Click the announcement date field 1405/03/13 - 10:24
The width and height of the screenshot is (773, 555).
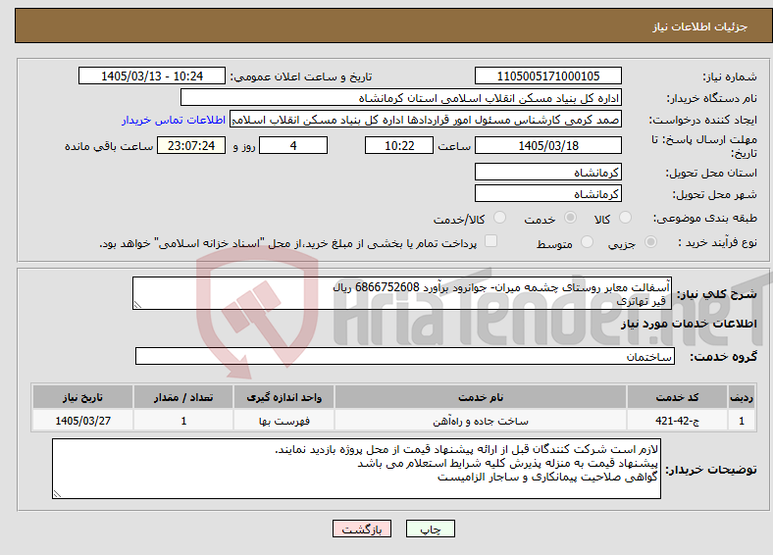click(x=152, y=76)
